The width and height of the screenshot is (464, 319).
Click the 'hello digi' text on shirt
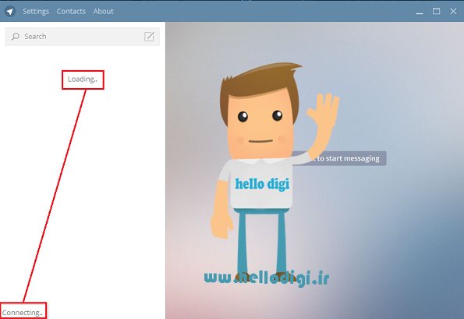(x=262, y=184)
